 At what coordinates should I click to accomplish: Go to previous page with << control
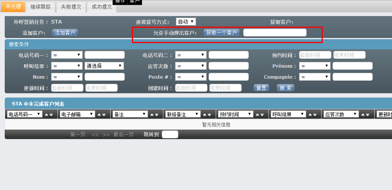(95, 134)
